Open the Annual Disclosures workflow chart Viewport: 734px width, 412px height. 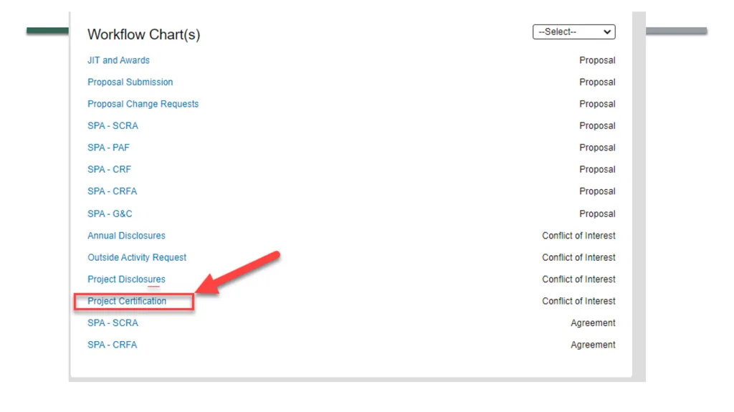pos(126,236)
